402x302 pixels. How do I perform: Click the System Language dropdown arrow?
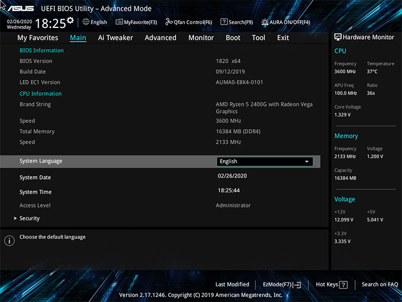tap(307, 162)
